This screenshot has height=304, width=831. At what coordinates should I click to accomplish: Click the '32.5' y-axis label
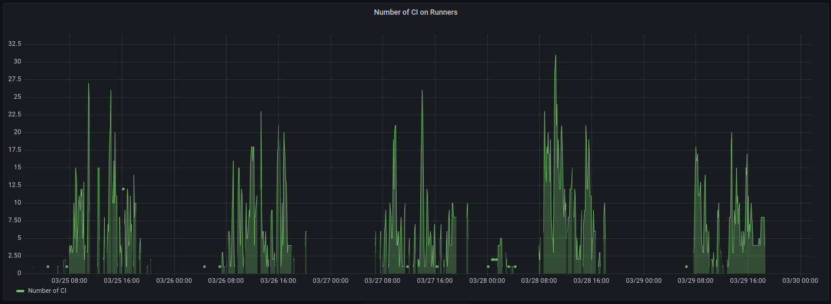coord(15,44)
